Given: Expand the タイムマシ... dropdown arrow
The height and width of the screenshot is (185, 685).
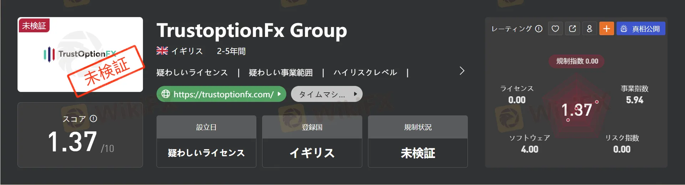Looking at the screenshot, I should pos(355,94).
